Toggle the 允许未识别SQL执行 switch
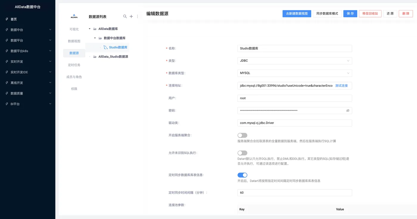The width and height of the screenshot is (417, 219). point(242,153)
